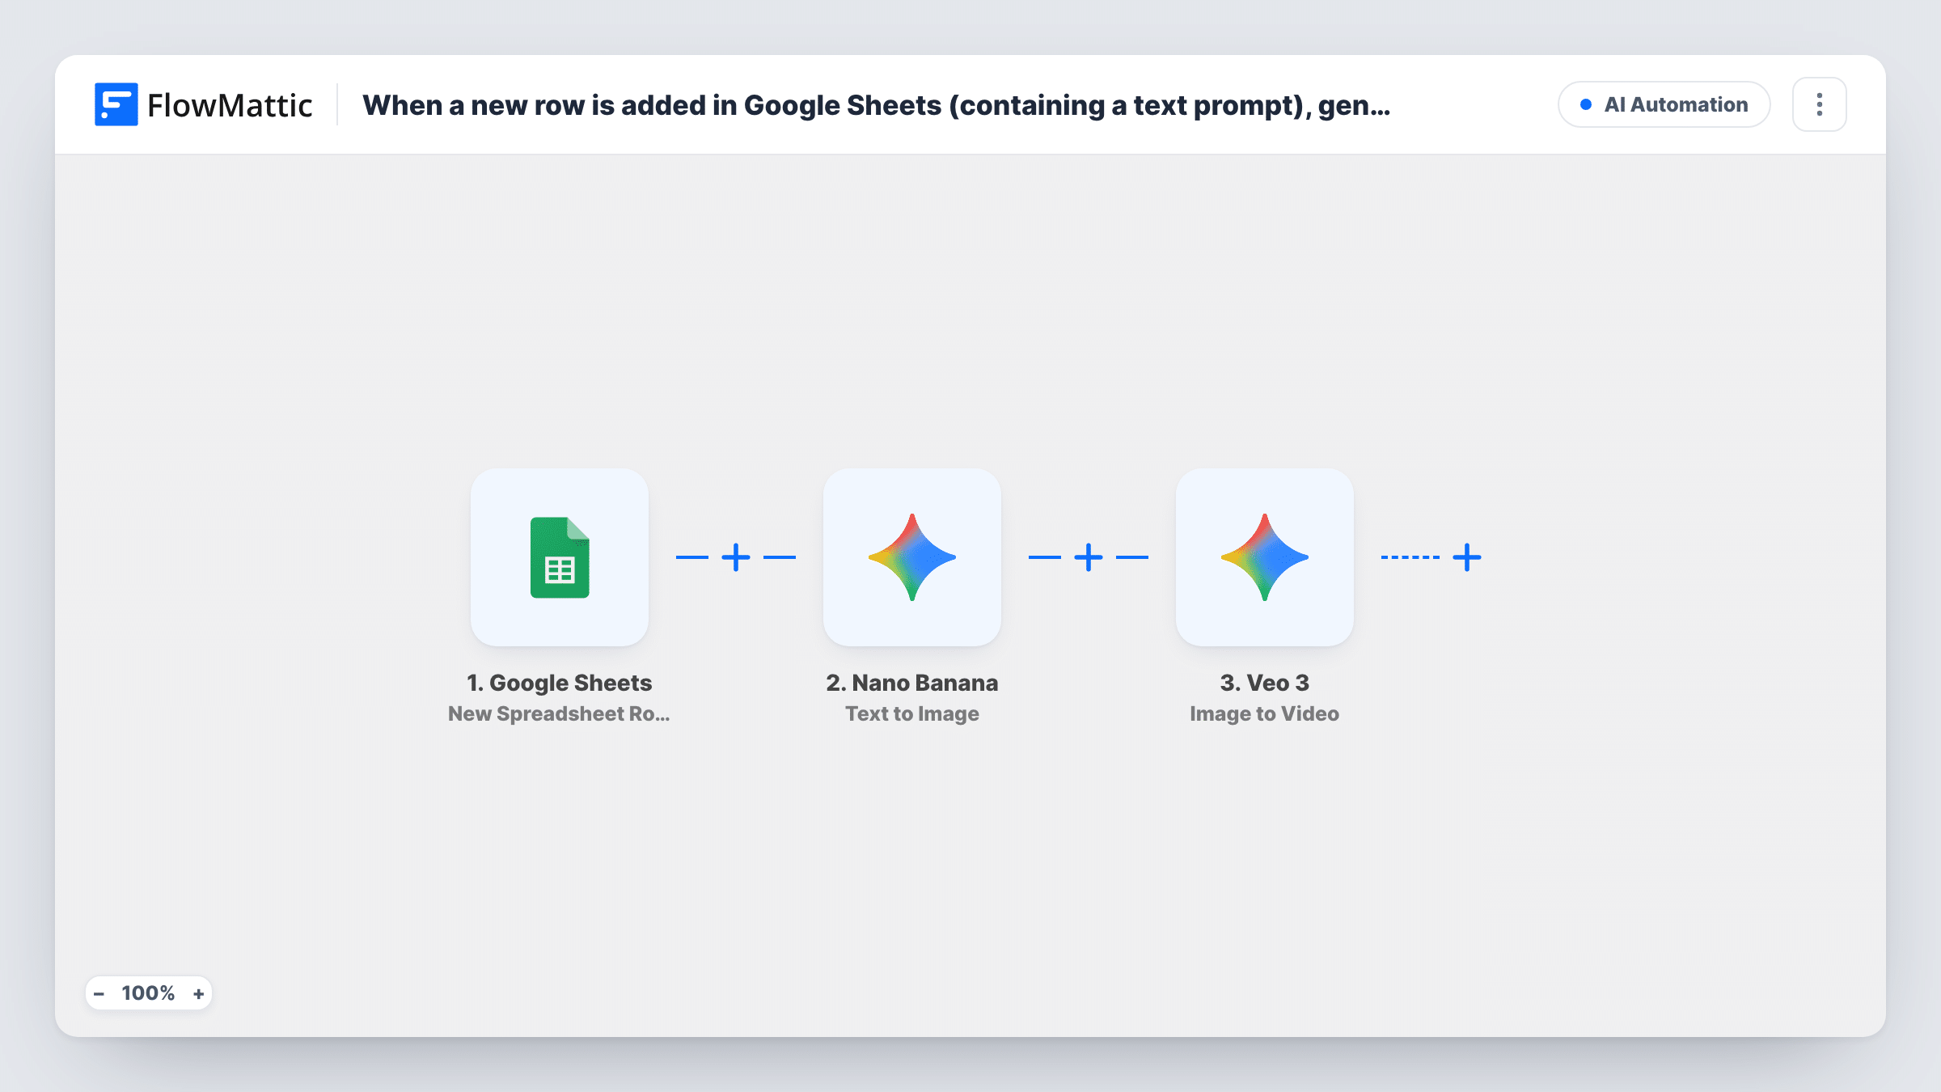The image size is (1941, 1092).
Task: Click the AI Automation tag
Action: [1664, 104]
